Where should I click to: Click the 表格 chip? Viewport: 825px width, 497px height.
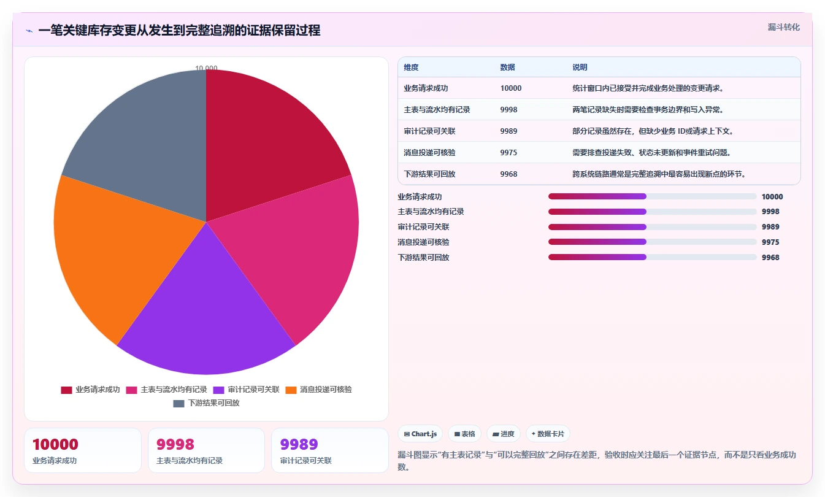tap(465, 434)
